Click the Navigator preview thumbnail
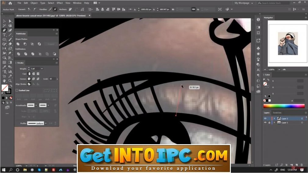 point(288,44)
